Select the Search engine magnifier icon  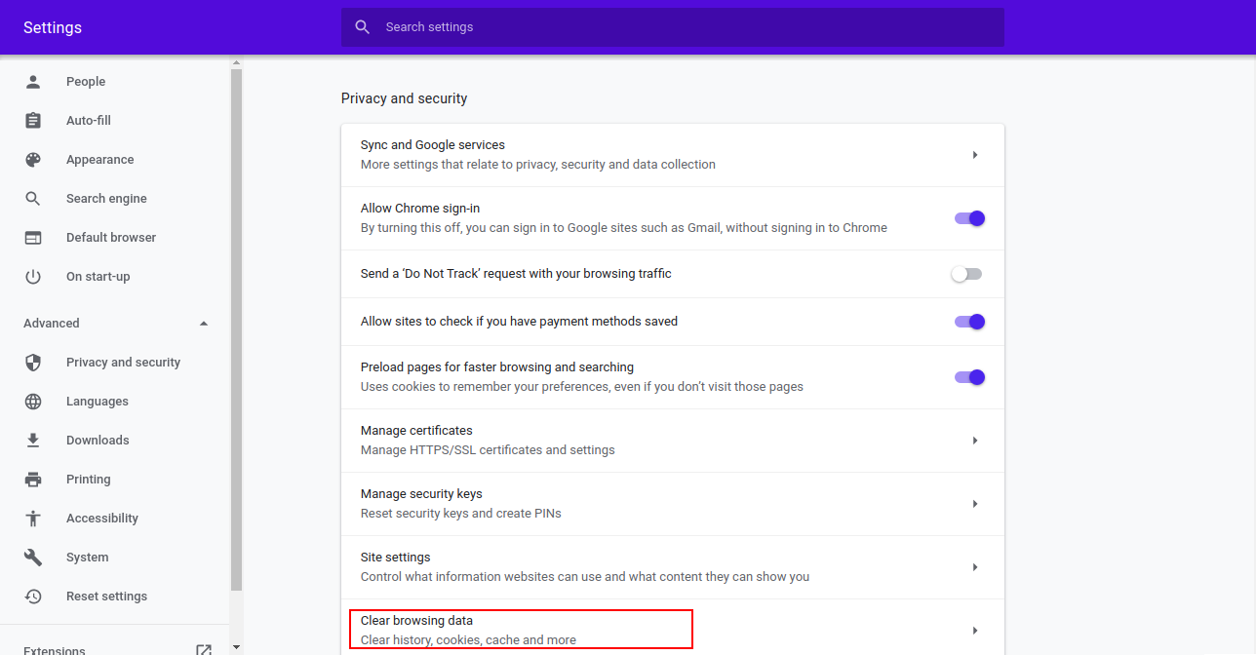point(33,198)
